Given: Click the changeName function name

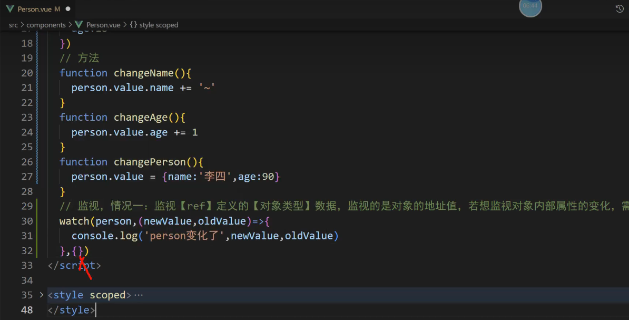Looking at the screenshot, I should click(144, 73).
